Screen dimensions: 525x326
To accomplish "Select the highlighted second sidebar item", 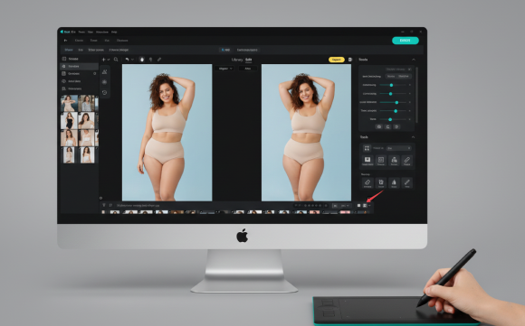I will pos(79,67).
